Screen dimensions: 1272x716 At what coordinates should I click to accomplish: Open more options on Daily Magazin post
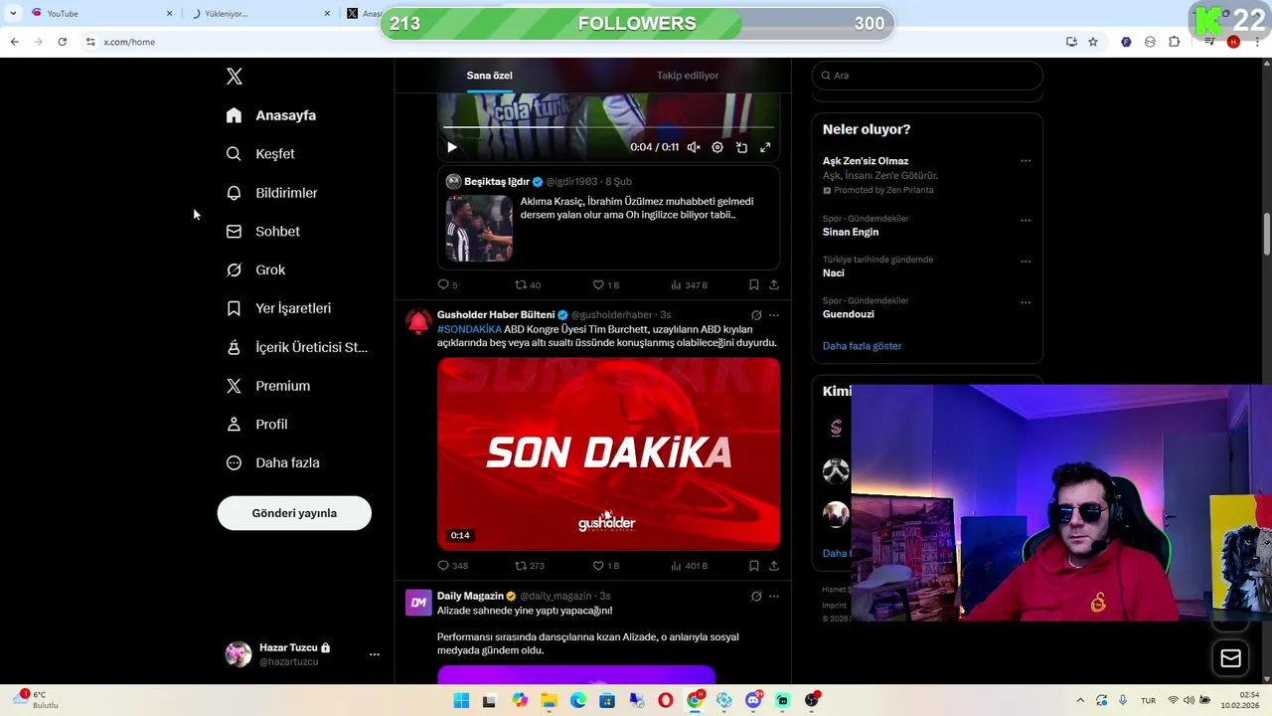[x=774, y=597]
